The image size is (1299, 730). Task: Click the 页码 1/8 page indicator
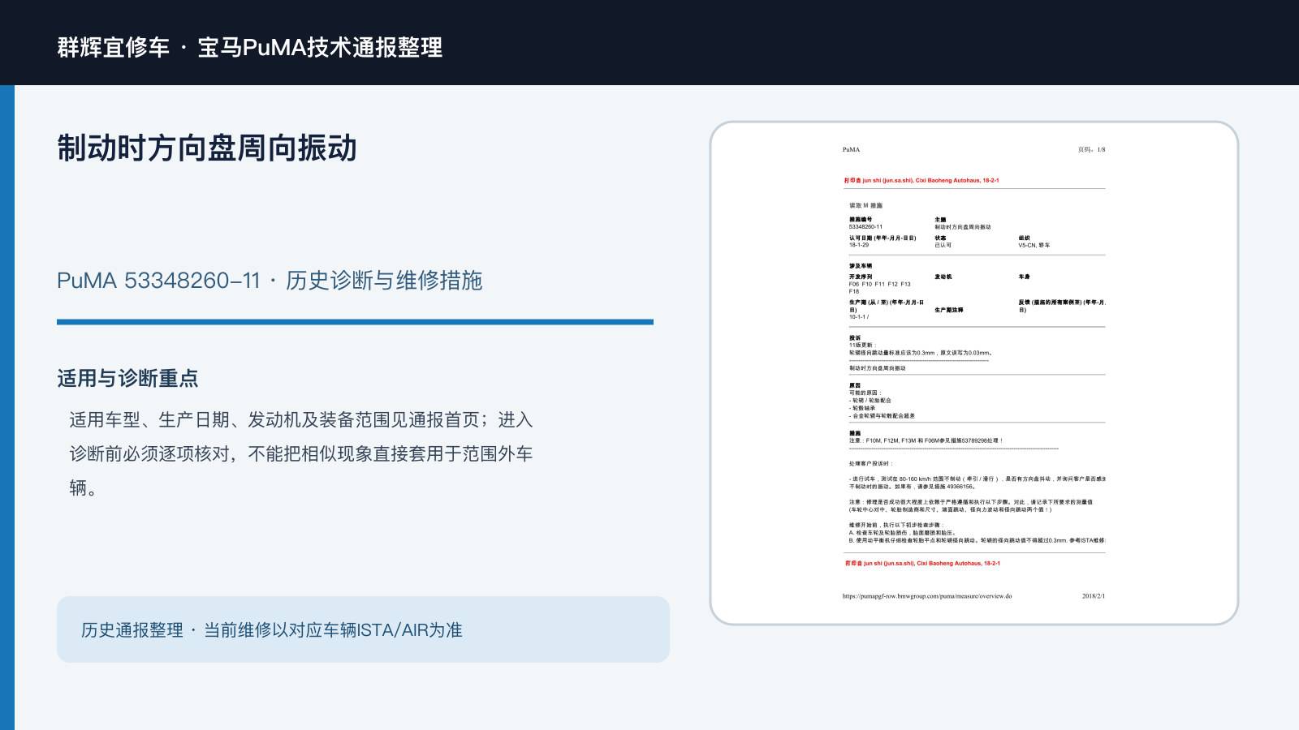[1091, 150]
